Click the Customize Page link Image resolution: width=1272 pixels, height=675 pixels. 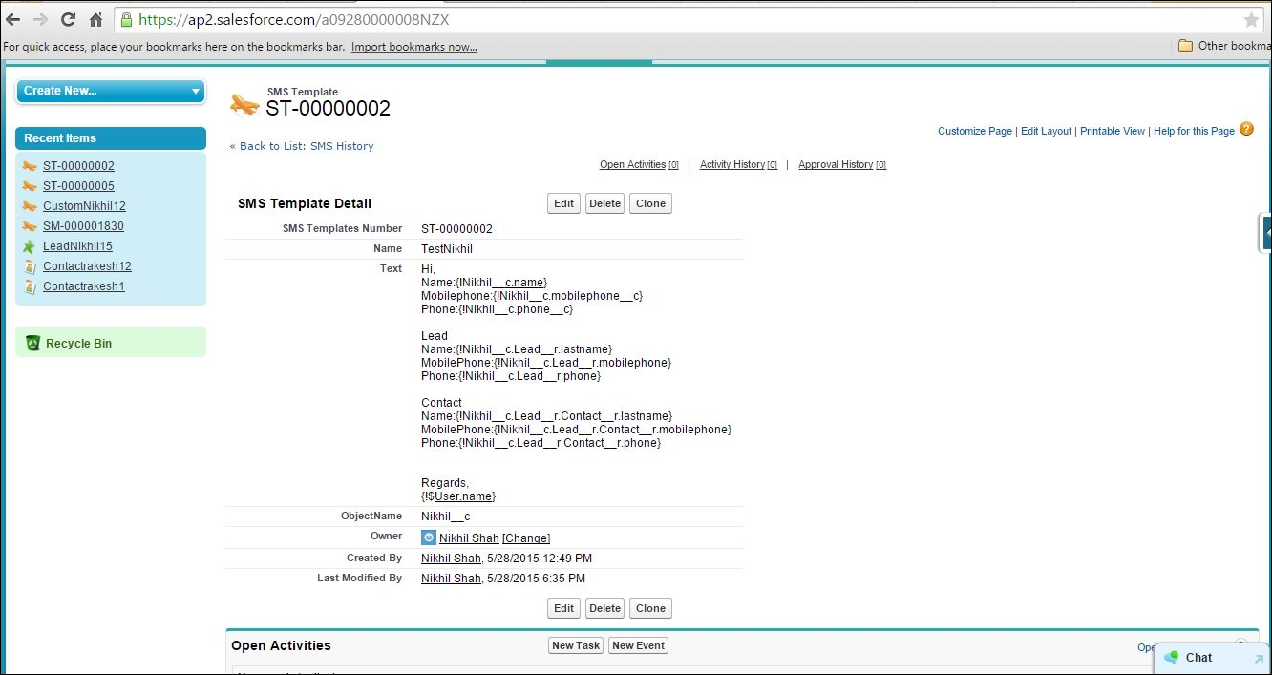[x=975, y=131]
